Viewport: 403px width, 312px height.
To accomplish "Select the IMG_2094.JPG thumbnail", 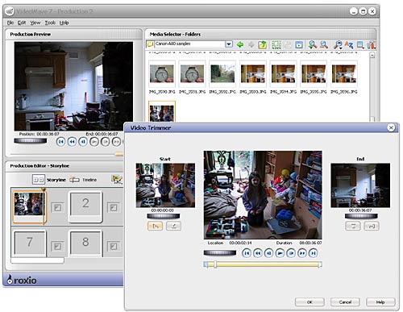I will click(283, 73).
